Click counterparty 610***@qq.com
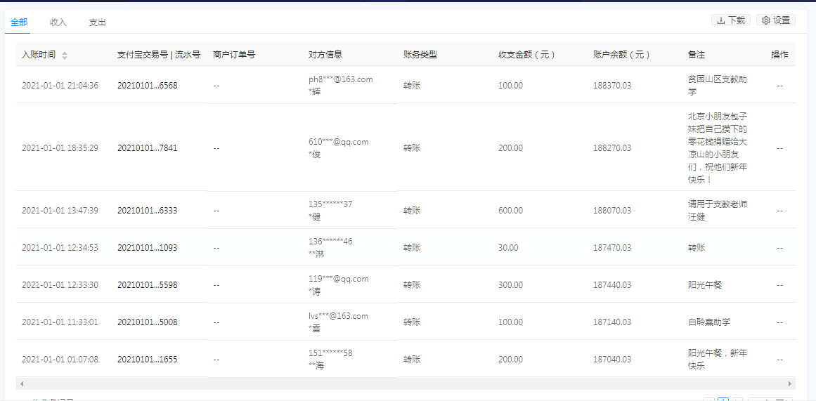 point(338,141)
